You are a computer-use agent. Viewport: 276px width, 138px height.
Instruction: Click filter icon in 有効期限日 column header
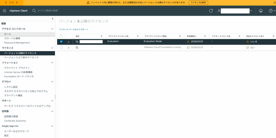click(x=205, y=36)
